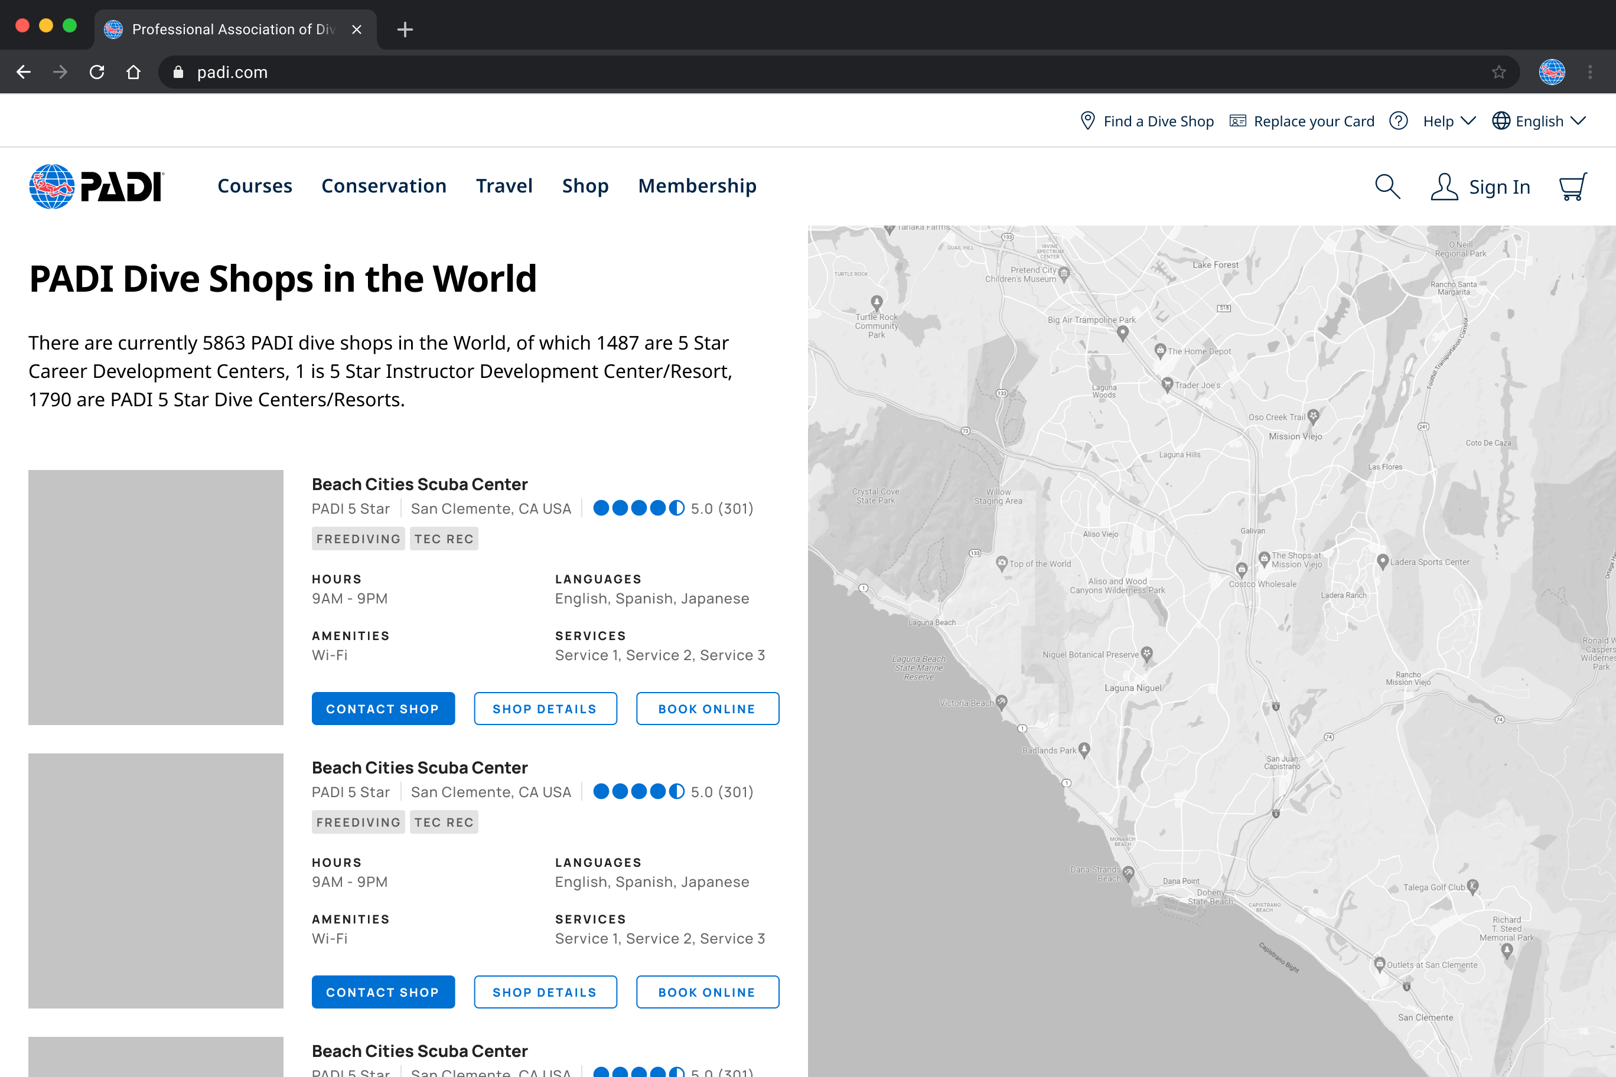Click second BOOK ONLINE button

click(x=706, y=992)
